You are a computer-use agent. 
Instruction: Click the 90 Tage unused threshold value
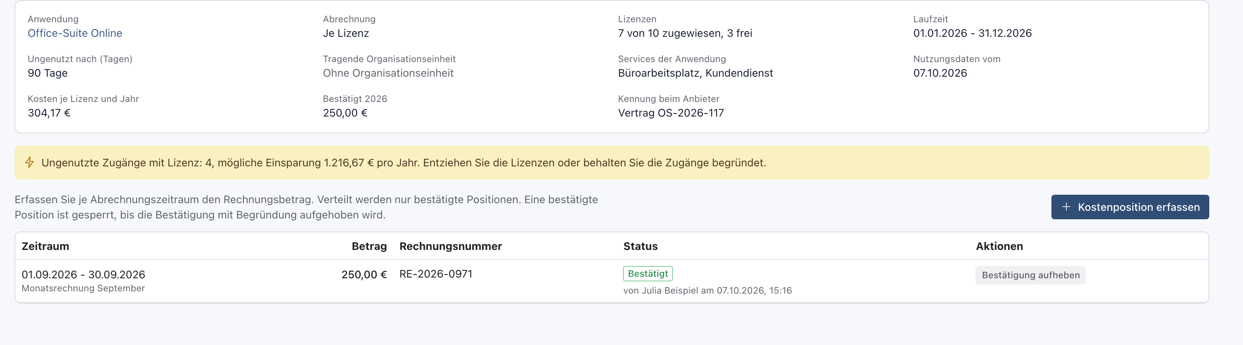coord(48,73)
